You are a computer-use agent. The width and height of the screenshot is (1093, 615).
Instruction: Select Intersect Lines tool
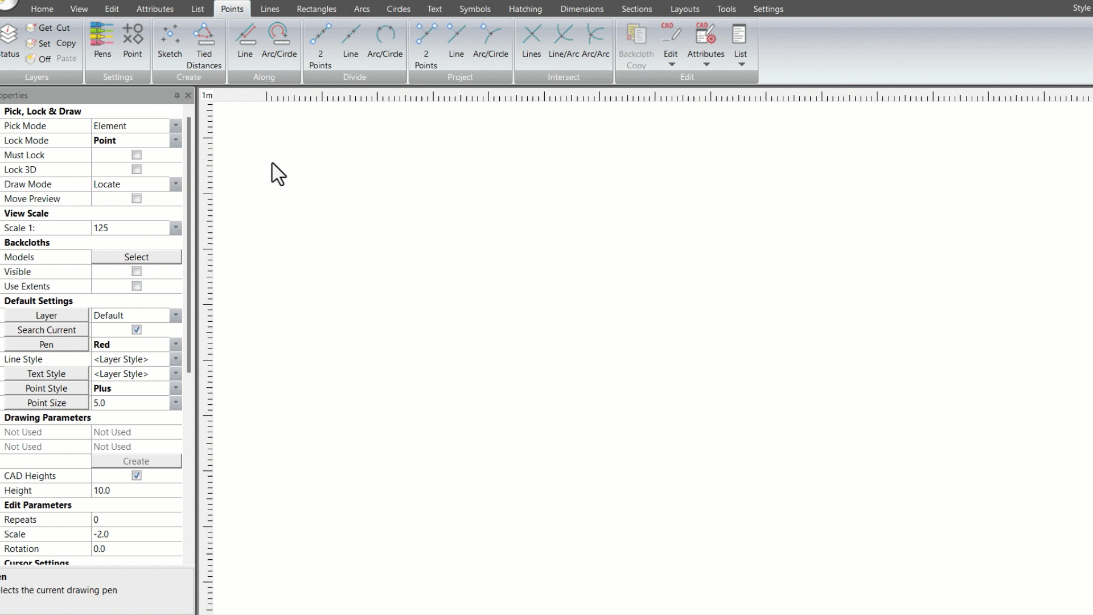point(532,40)
